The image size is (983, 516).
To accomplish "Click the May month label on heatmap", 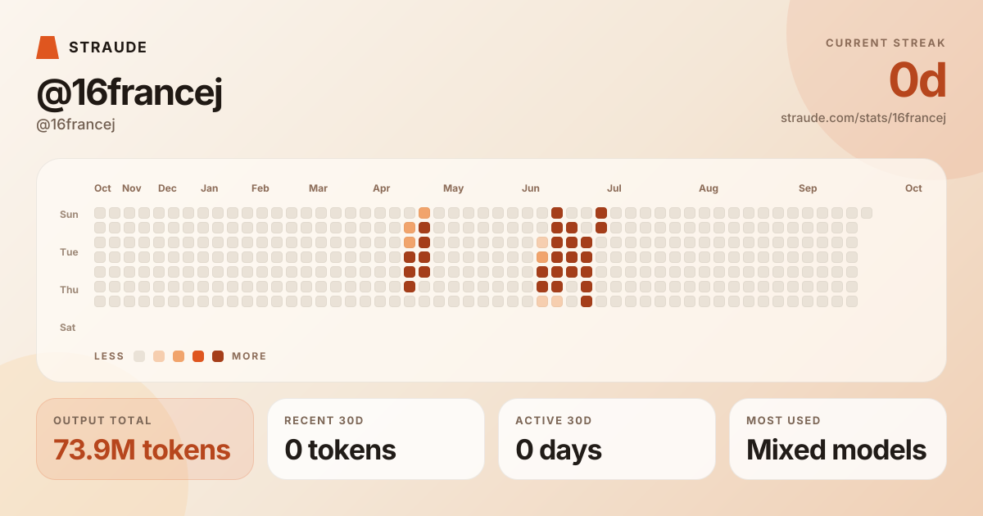I will 453,188.
